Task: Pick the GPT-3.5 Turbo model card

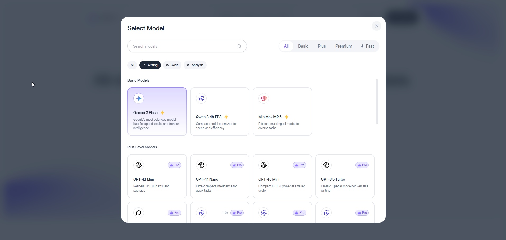Action: [345, 176]
